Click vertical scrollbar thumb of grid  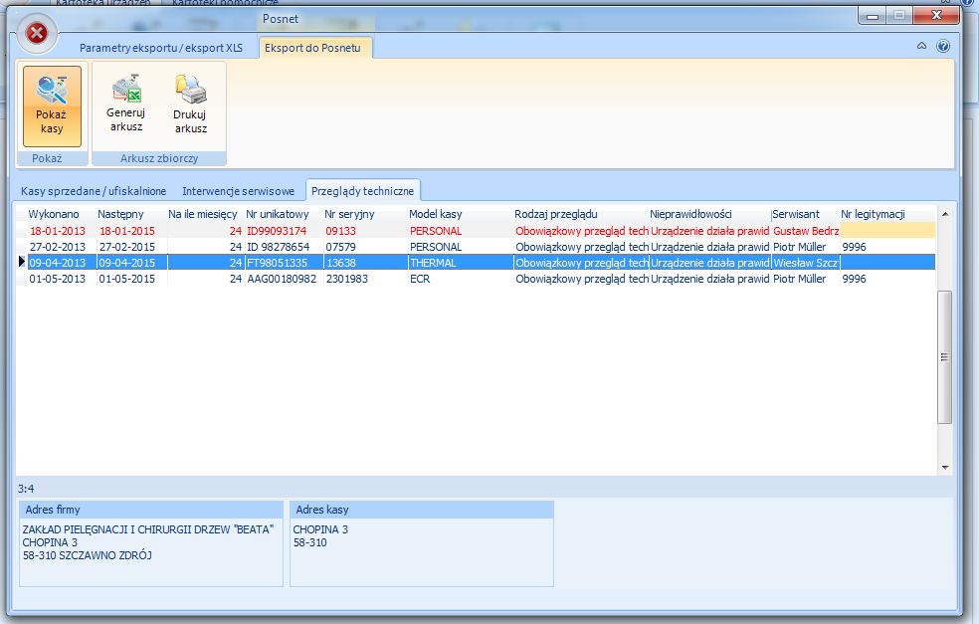click(x=944, y=357)
